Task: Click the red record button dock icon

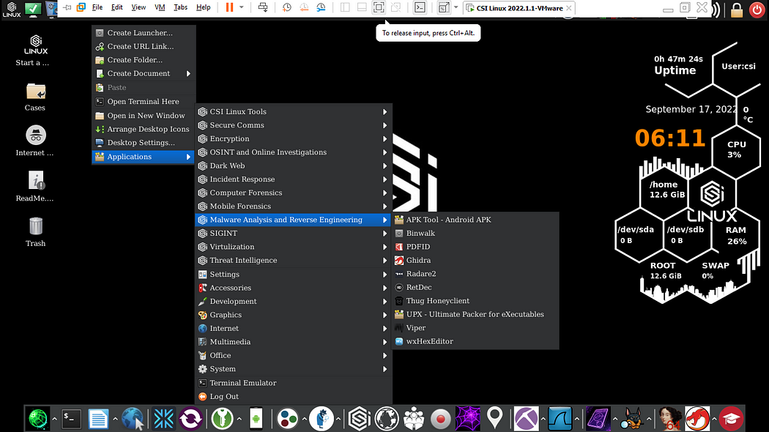Action: click(x=440, y=419)
